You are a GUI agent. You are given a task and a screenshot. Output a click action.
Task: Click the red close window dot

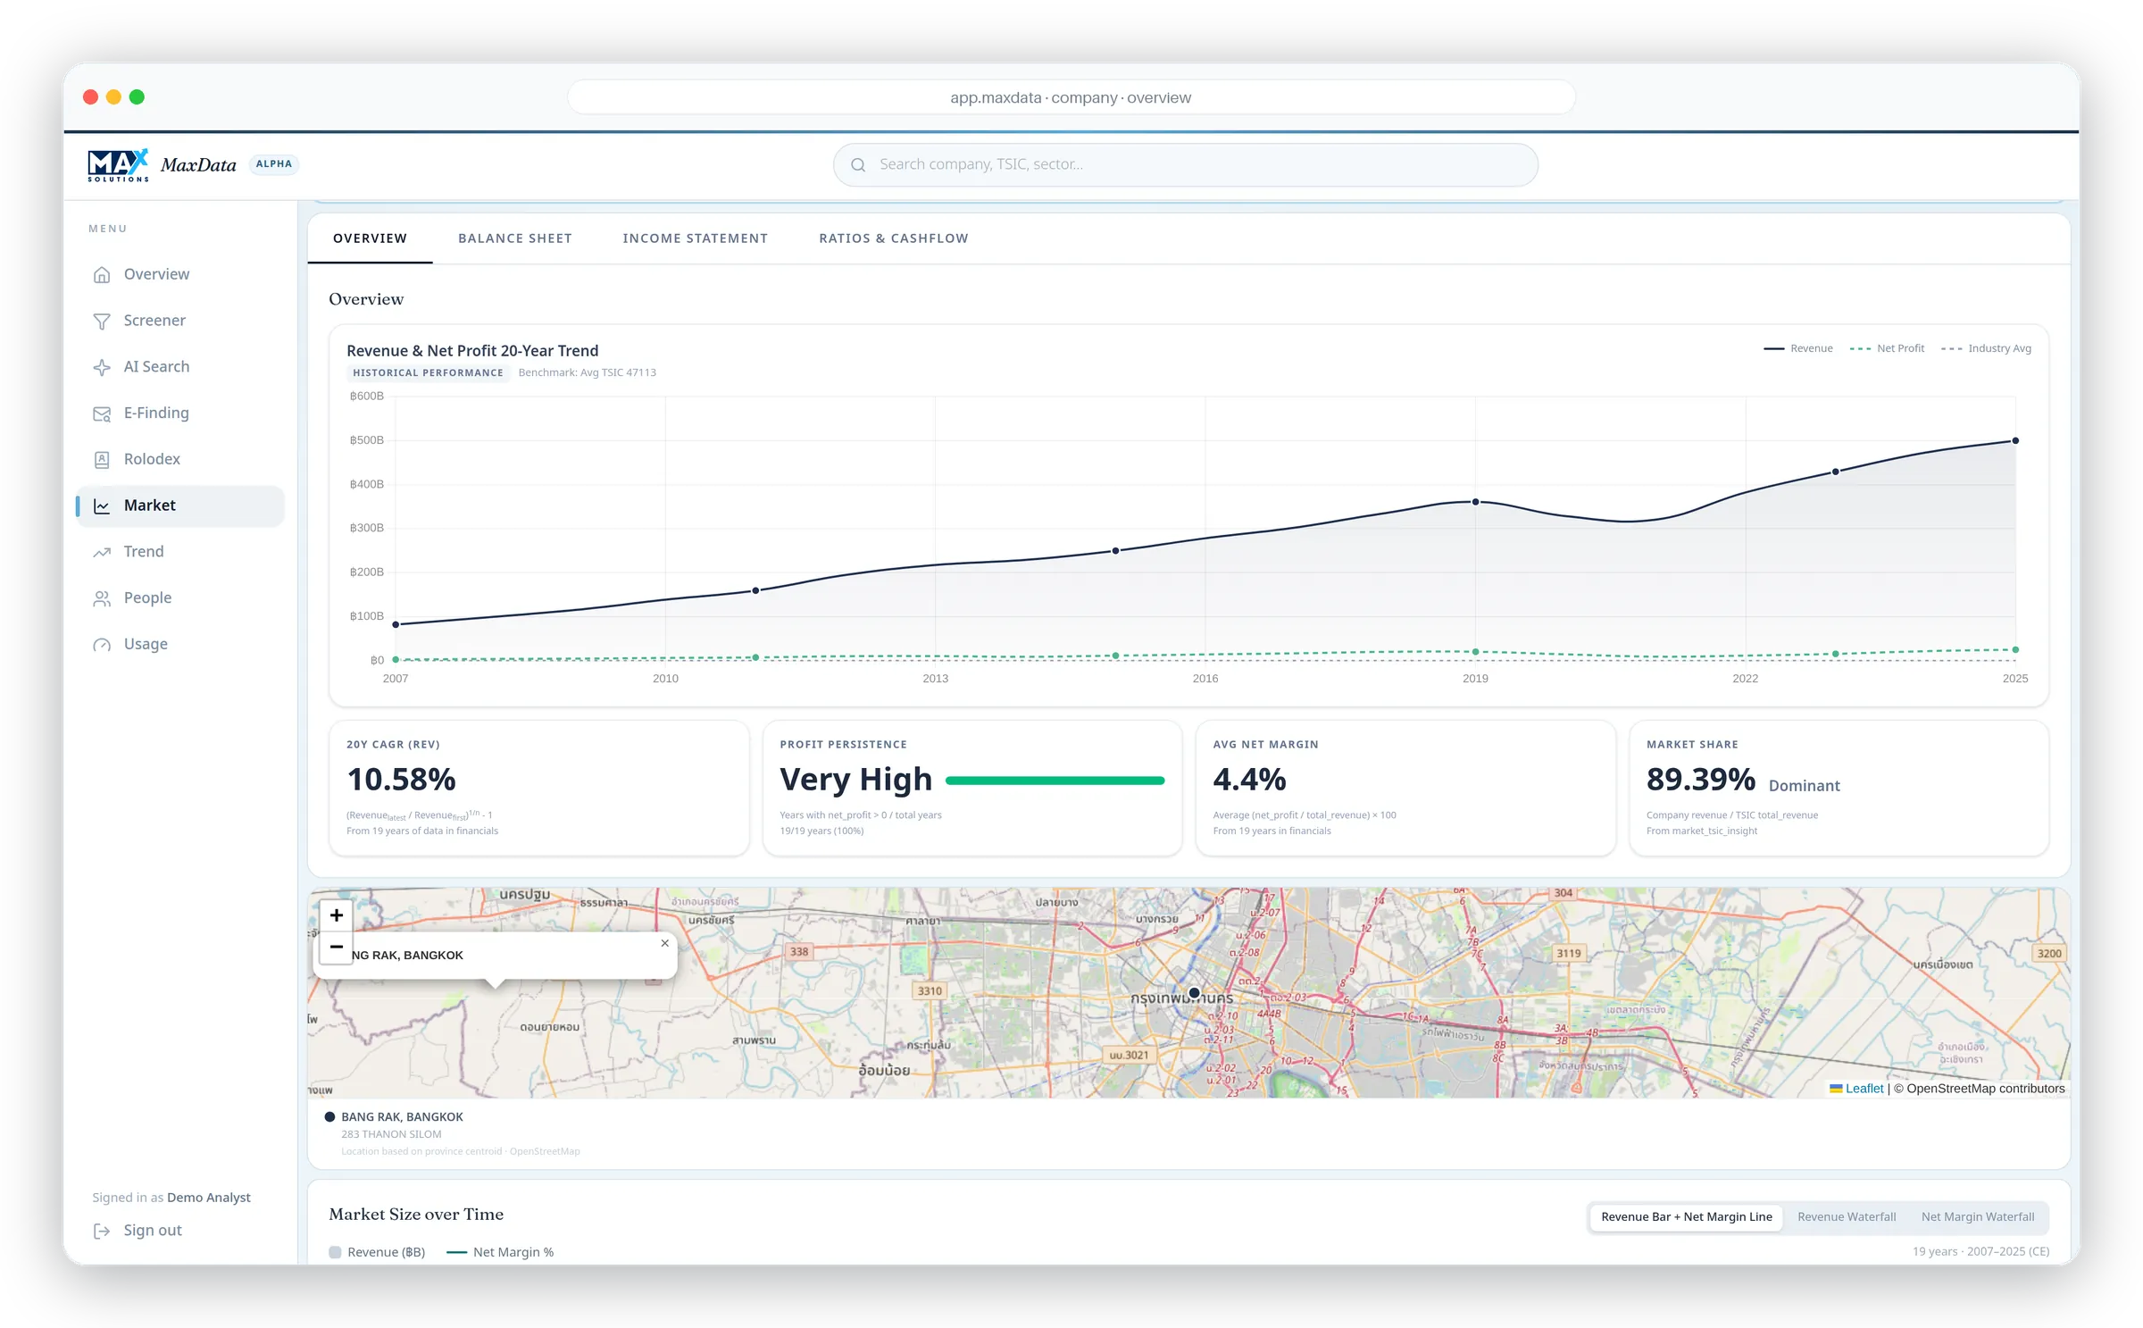tap(90, 97)
